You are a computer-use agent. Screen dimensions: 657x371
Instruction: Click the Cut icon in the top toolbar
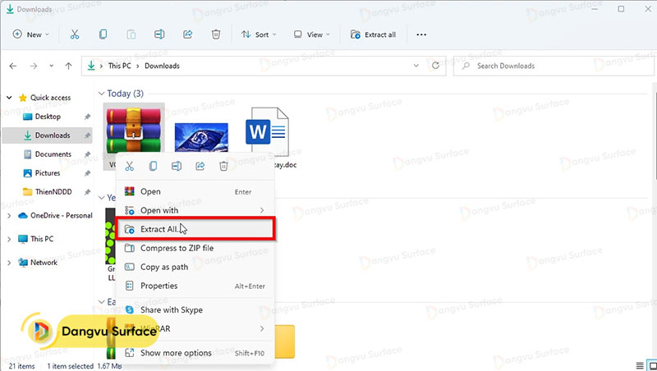click(75, 34)
